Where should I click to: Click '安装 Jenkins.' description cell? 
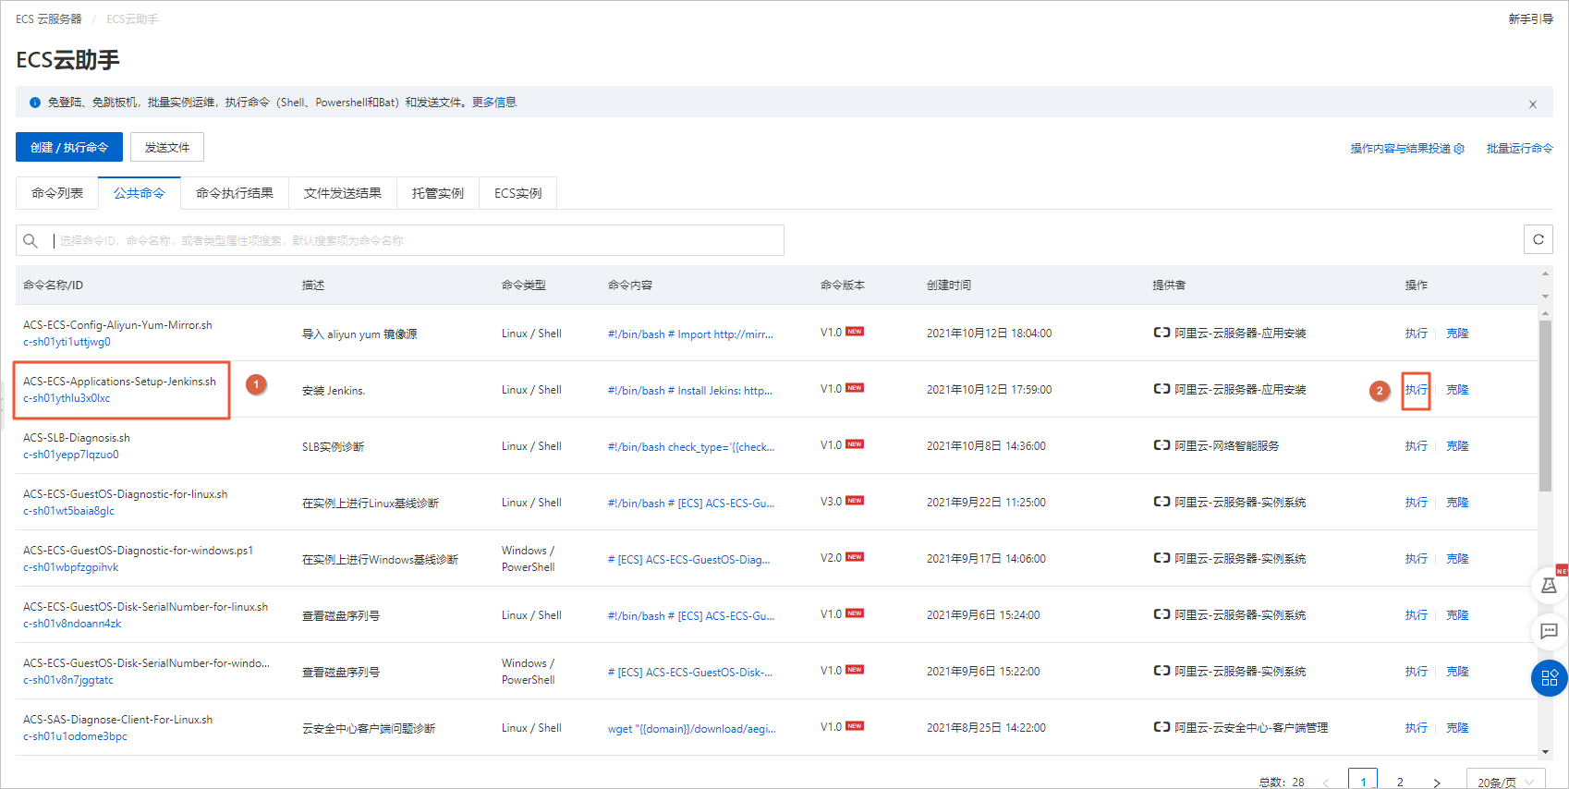click(334, 391)
